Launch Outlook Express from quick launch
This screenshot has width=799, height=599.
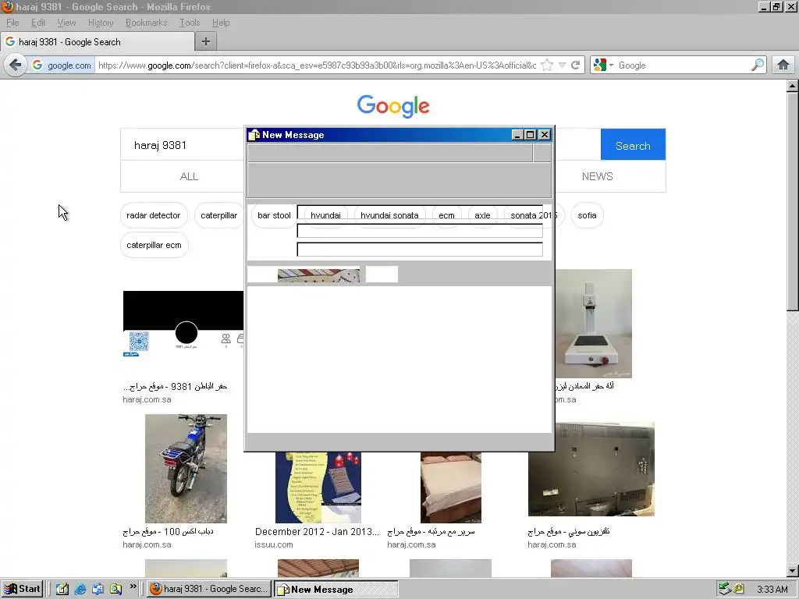coord(98,590)
